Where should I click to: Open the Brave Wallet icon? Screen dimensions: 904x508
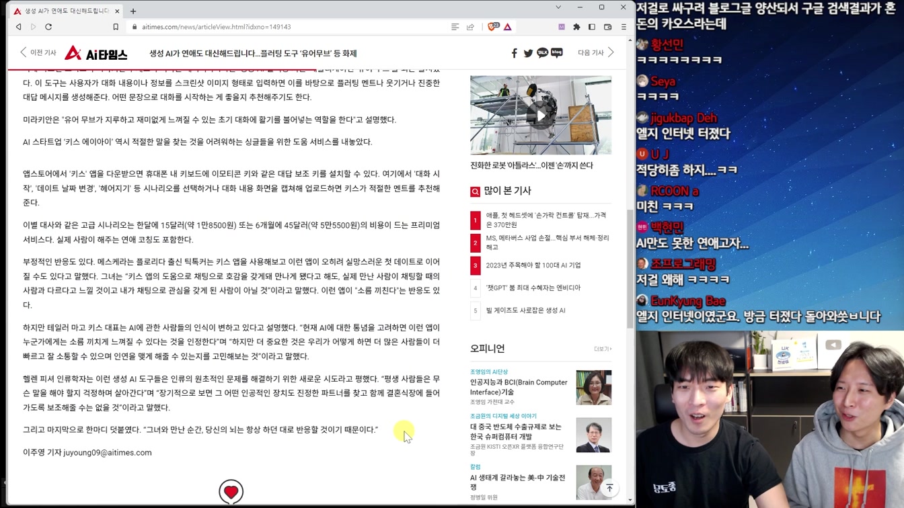[607, 27]
